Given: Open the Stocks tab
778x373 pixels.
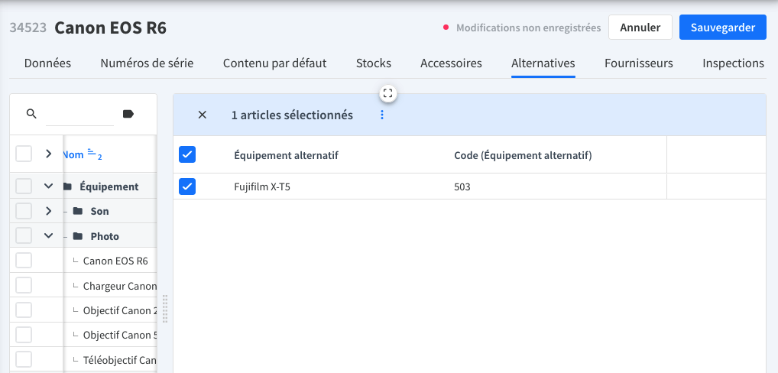Looking at the screenshot, I should 374,63.
